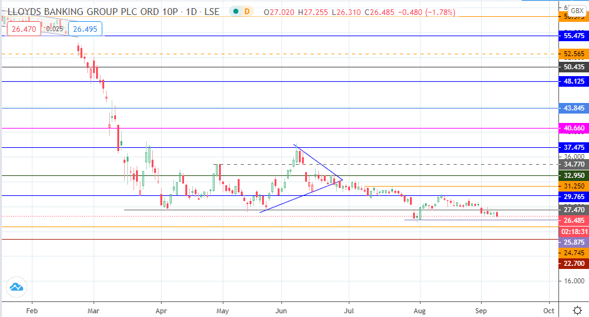Select the descending blue triangle trendline
Screen dimensions: 589x317
click(318, 162)
